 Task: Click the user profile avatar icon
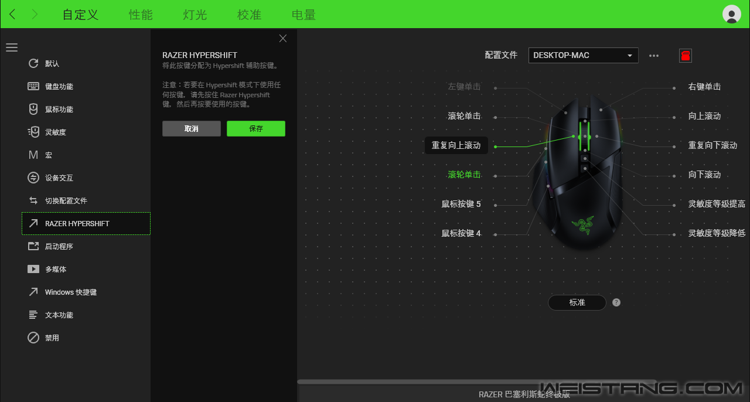click(x=731, y=14)
